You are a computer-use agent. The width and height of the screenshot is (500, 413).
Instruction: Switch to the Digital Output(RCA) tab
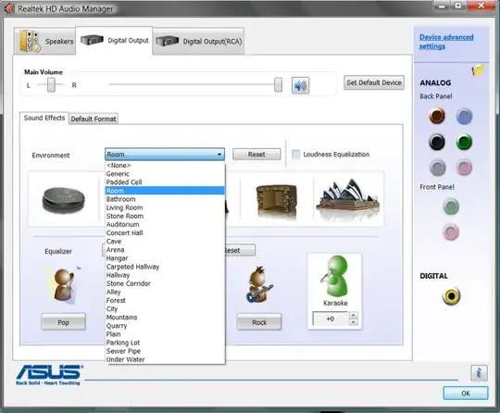(x=198, y=41)
